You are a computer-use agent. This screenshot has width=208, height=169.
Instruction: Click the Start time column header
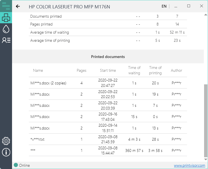(108, 70)
